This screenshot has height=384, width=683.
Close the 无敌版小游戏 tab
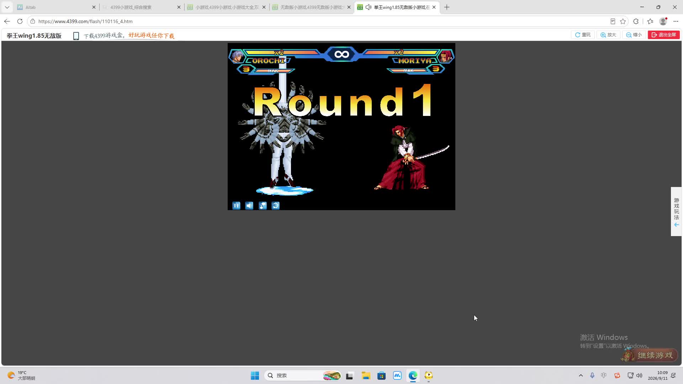[349, 7]
